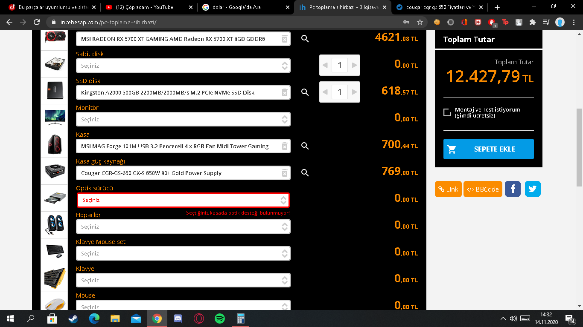583x327 pixels.
Task: Click the graphics card product thumbnail
Action: click(x=54, y=37)
